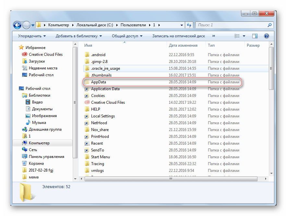Show hidden toolbar commands via double chevron

tap(213, 36)
